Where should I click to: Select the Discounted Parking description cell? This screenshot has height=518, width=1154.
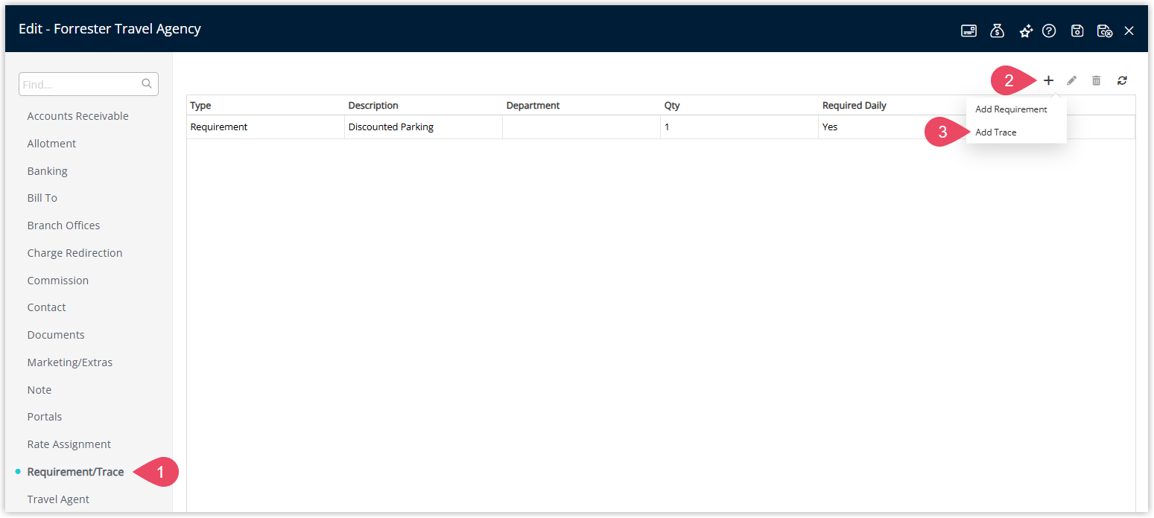coord(423,127)
